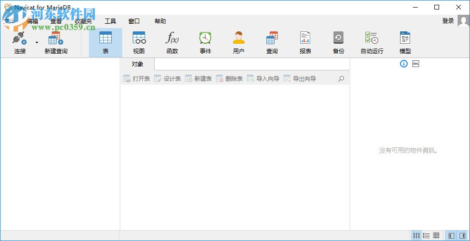Screen dimensions: 470x241
Task: Open the Query (查询) toolbar icon
Action: coord(272,43)
